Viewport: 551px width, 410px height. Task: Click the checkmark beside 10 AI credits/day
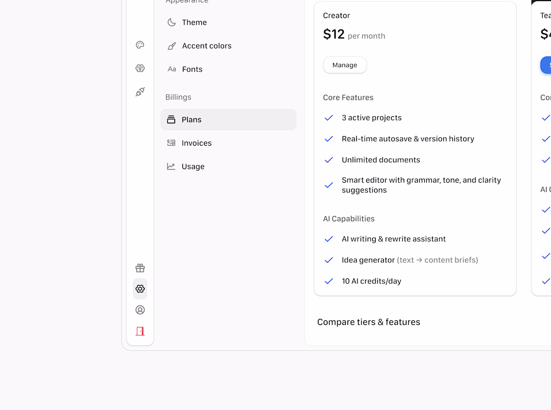coord(329,281)
